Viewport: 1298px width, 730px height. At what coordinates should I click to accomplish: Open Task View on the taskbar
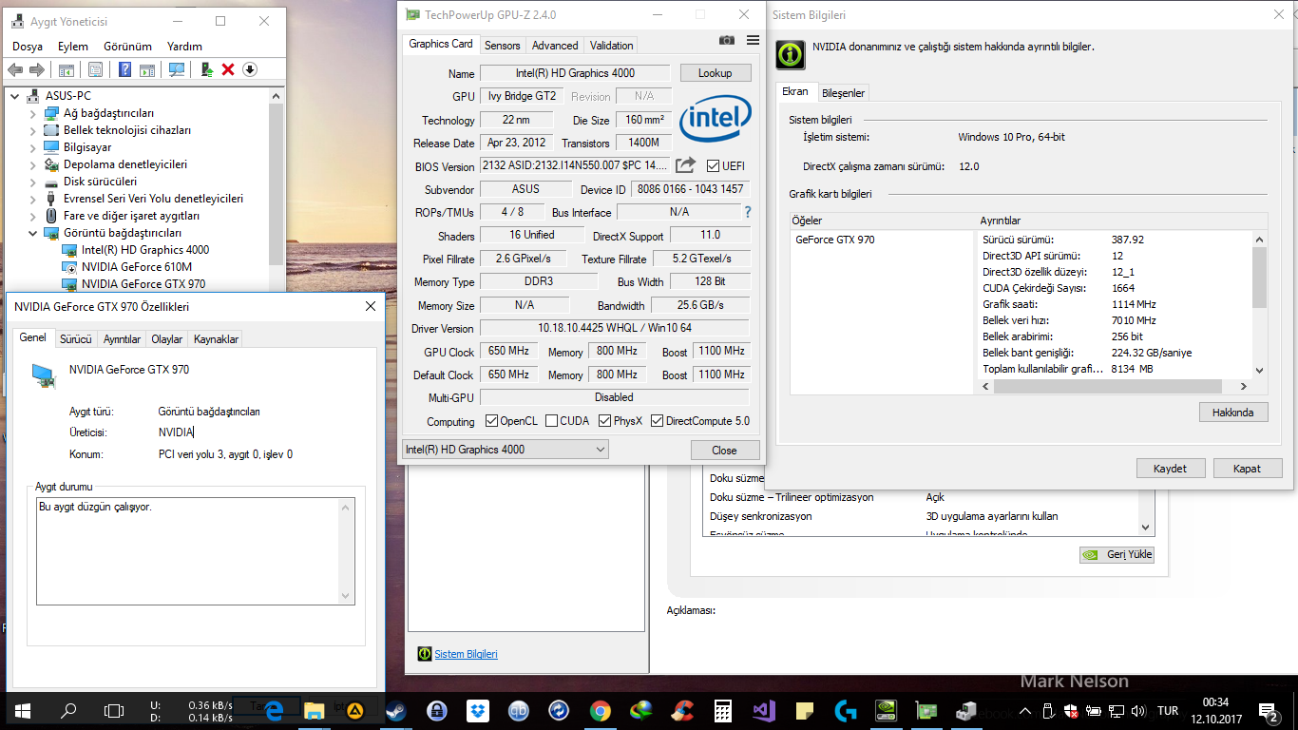click(x=114, y=710)
